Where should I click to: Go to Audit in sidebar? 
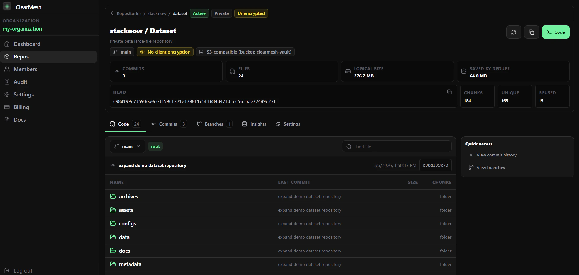point(49,82)
